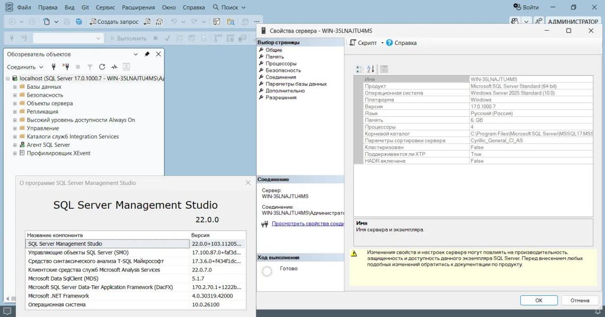Open Activity Monitor from Object Explorer toolbar
Screen dimensions: 605x317
pyautogui.click(x=114, y=67)
